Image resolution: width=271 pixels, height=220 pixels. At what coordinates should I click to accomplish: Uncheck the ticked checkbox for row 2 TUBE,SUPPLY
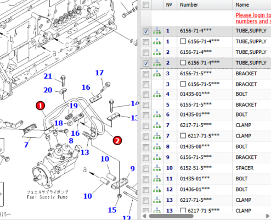146,63
